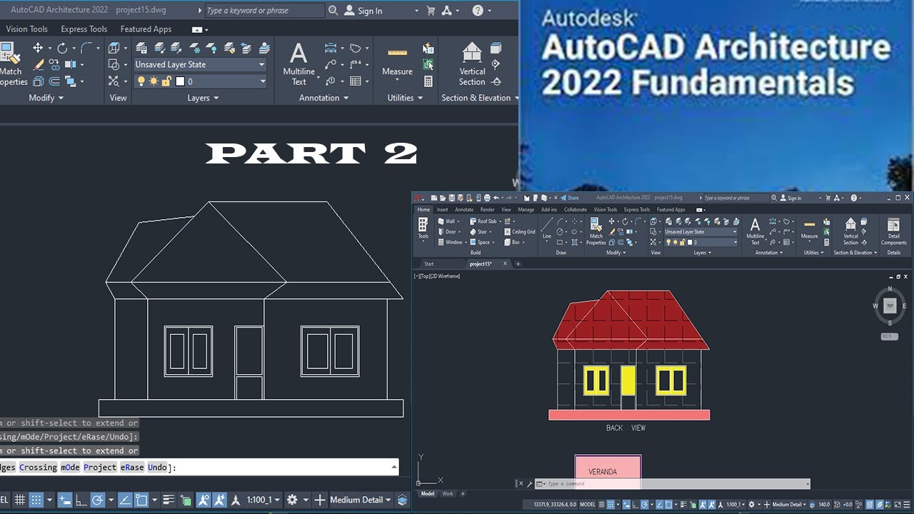Click Share button in small window title bar

tap(570, 198)
